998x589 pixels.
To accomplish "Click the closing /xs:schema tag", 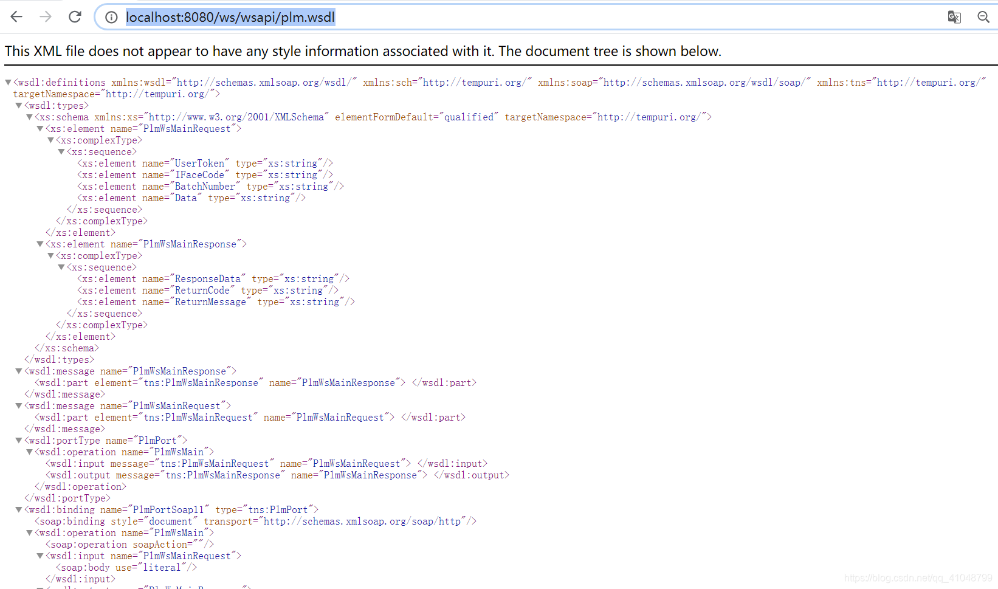I will [67, 348].
